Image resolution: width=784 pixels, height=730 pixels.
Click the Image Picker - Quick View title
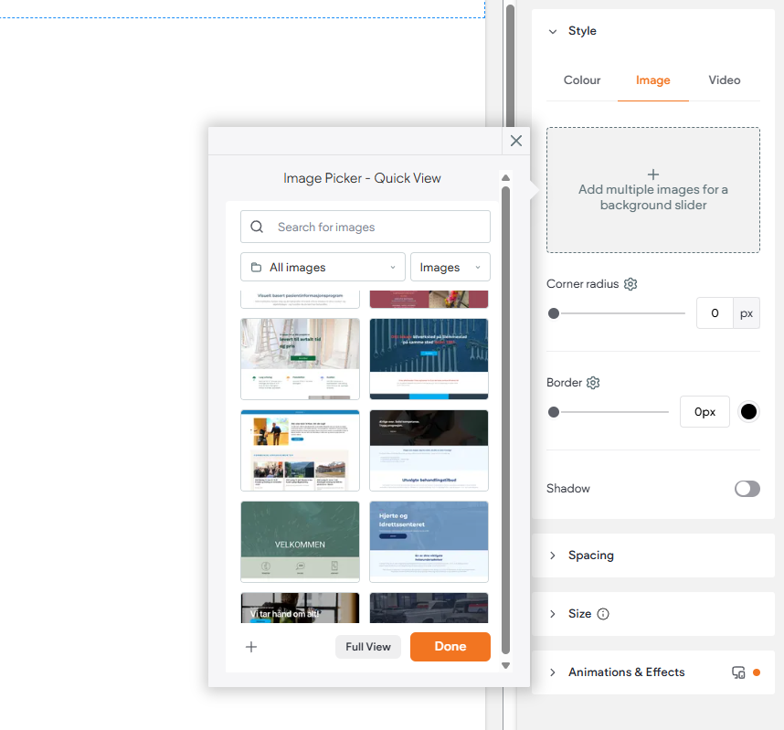(362, 178)
